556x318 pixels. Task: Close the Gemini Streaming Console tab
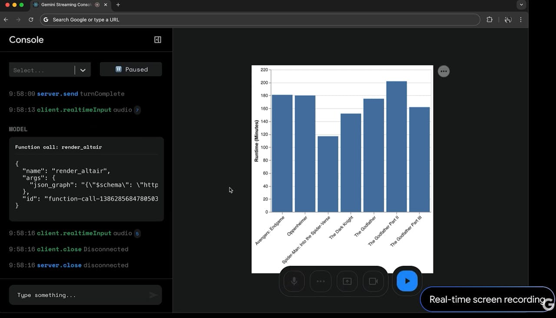106,5
